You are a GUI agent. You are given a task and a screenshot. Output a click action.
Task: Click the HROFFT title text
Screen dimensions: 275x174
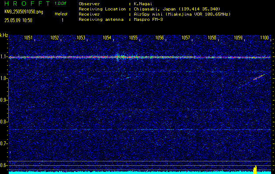click(27, 3)
